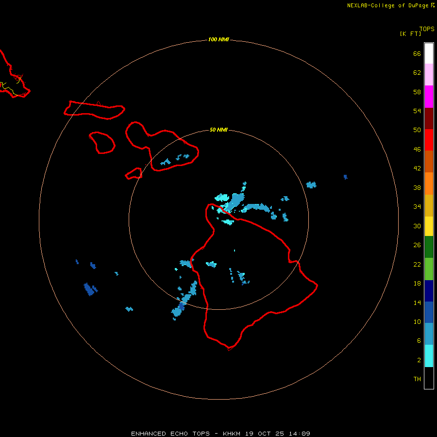The image size is (437, 437).
Task: Click the 42 value on legend scale
Action: point(417,168)
